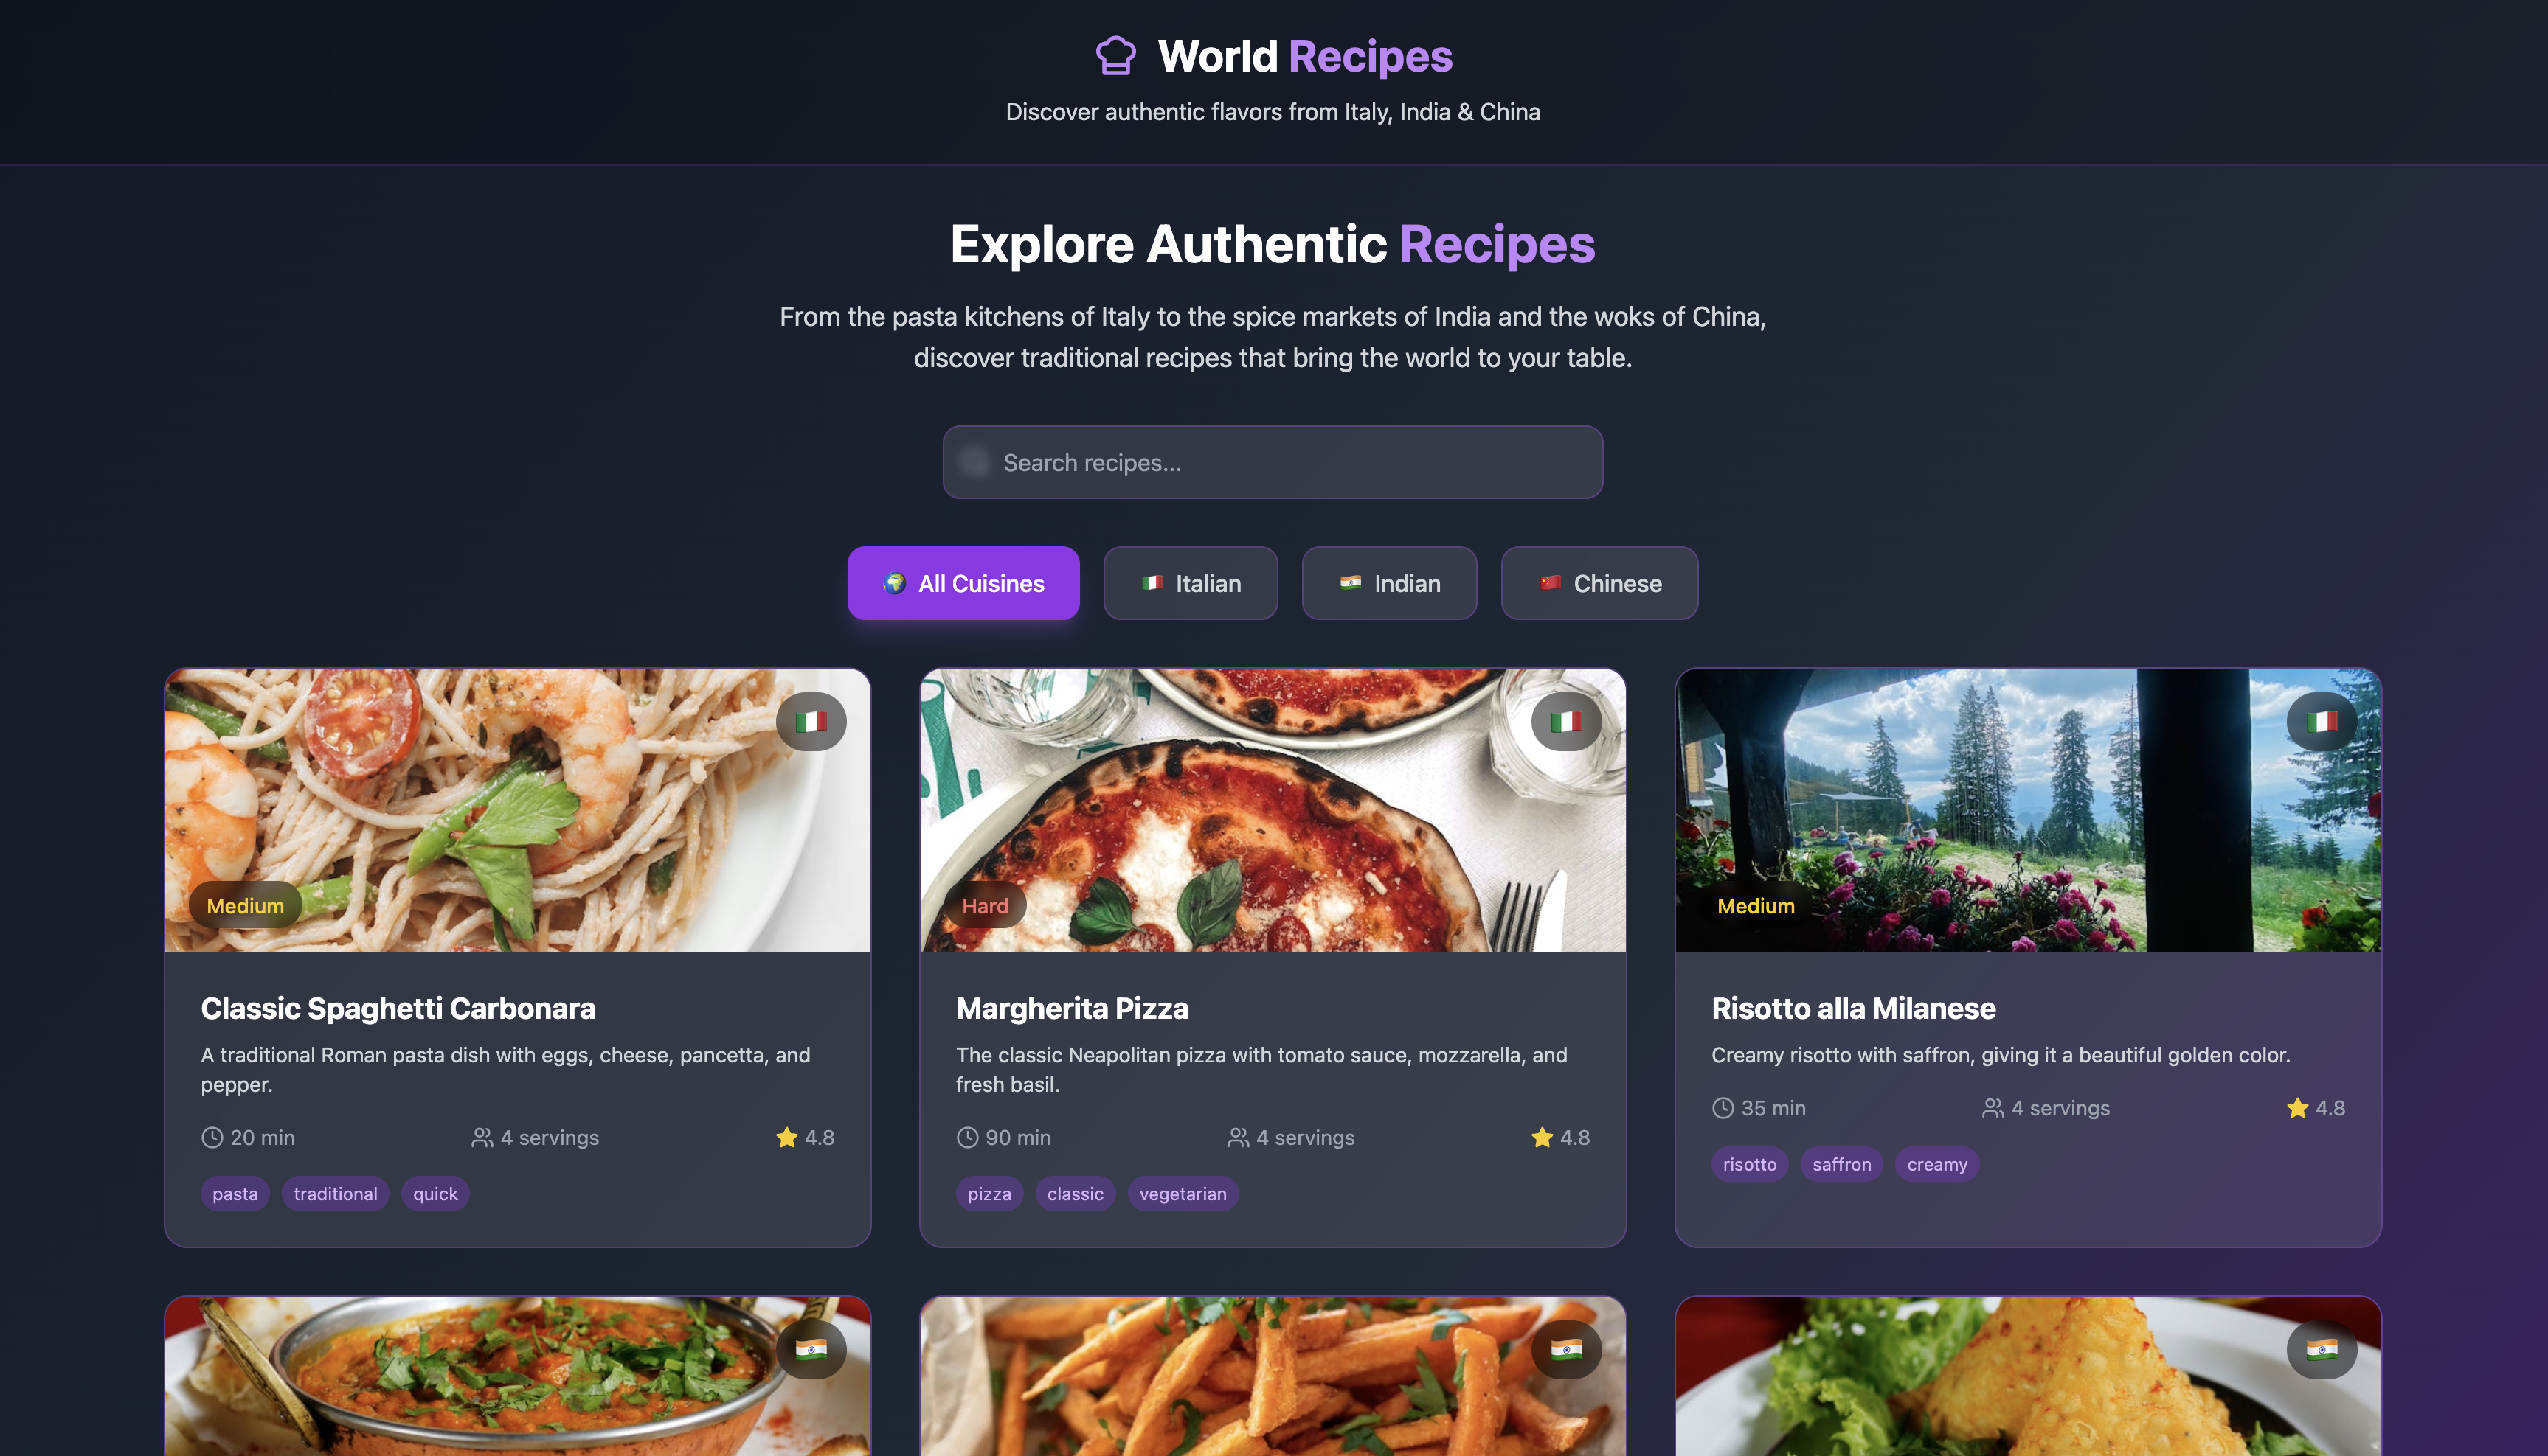Click the search icon in search bar

pyautogui.click(x=974, y=462)
